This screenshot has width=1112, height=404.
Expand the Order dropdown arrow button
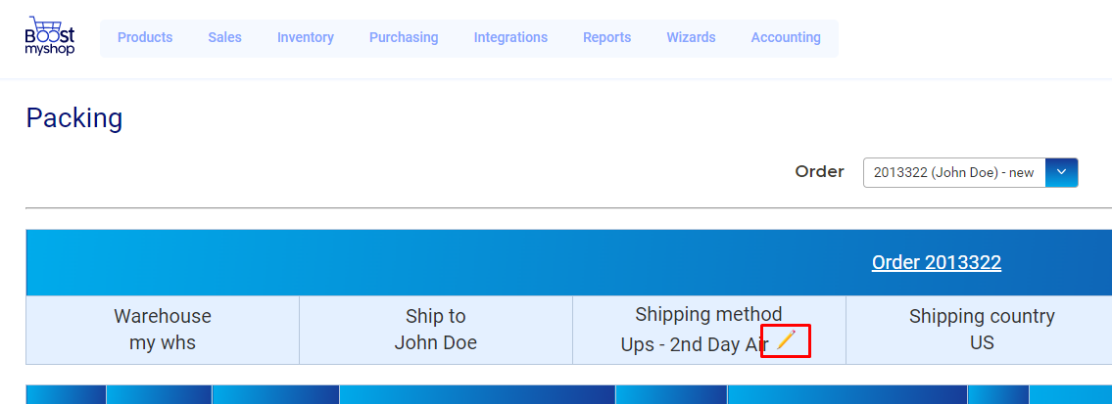point(1062,172)
